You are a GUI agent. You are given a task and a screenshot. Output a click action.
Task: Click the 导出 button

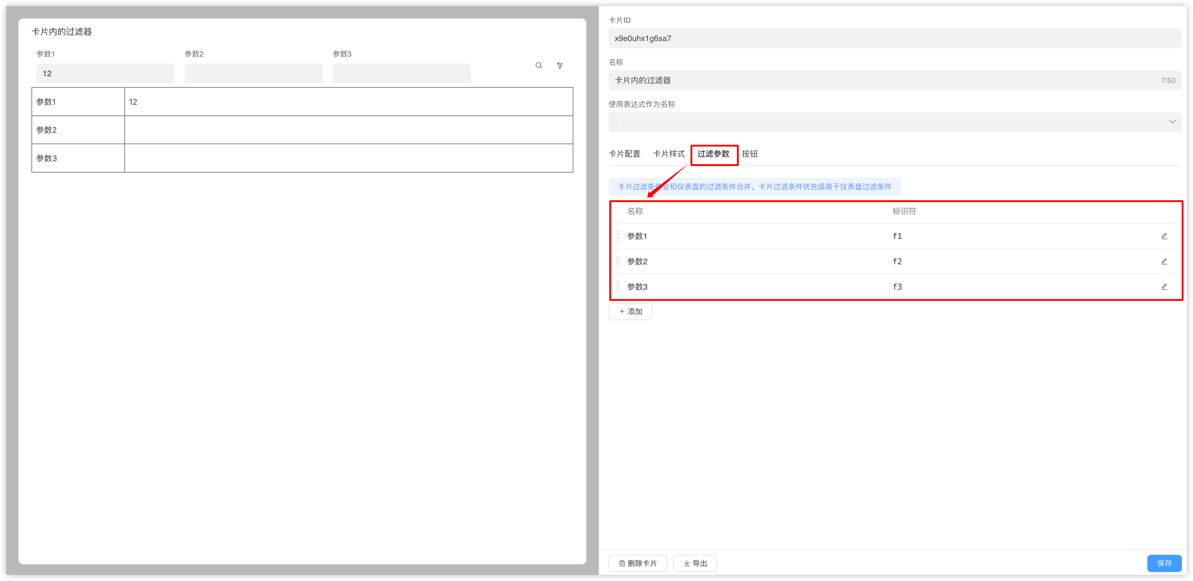click(695, 563)
